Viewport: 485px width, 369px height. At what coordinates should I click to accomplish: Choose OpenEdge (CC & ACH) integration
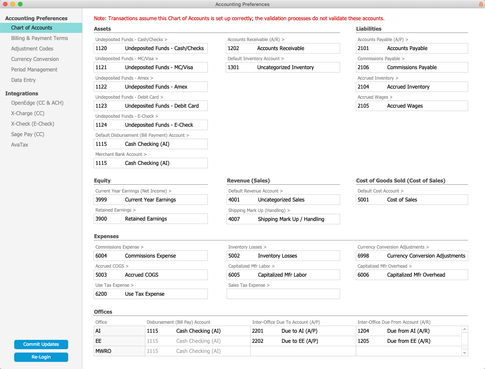coord(37,103)
